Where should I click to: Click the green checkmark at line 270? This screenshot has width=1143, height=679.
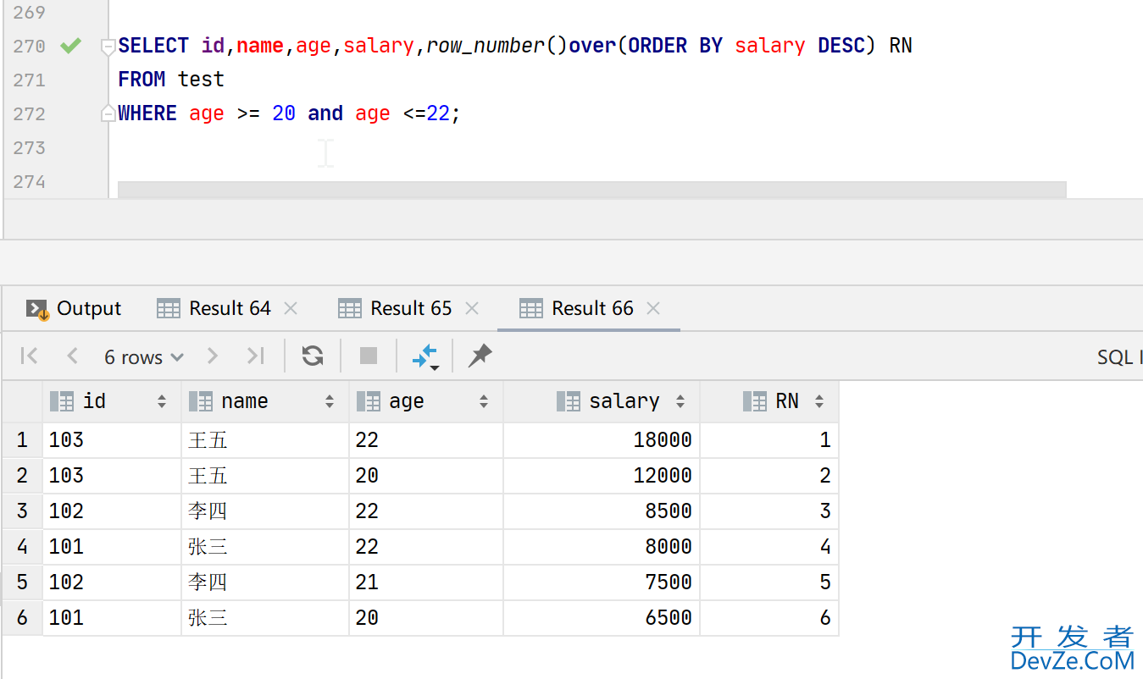point(70,46)
